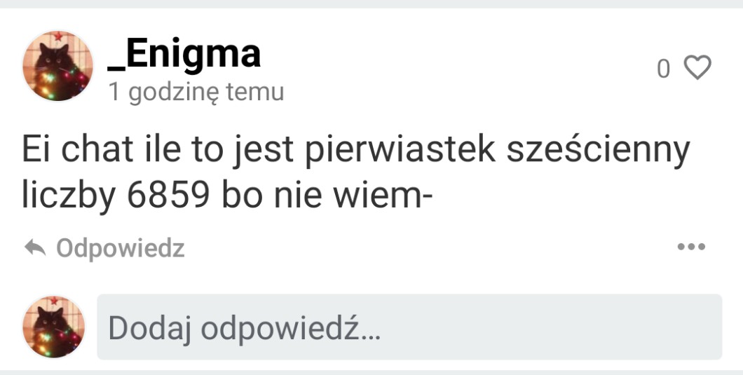This screenshot has width=743, height=375.
Task: Click the word "pierwiastek" in the comment
Action: click(400, 151)
